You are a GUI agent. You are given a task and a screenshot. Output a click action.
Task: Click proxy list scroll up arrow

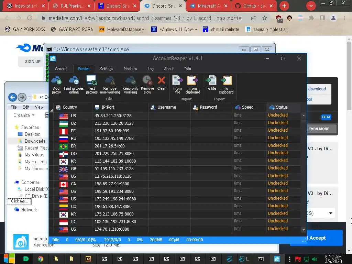pos(304,115)
